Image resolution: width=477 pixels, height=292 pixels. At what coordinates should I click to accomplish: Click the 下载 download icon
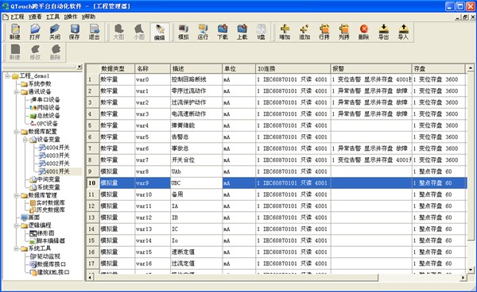pos(223,32)
